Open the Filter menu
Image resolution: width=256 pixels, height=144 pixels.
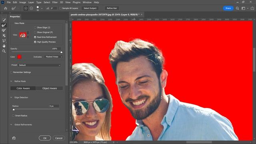click(x=55, y=2)
